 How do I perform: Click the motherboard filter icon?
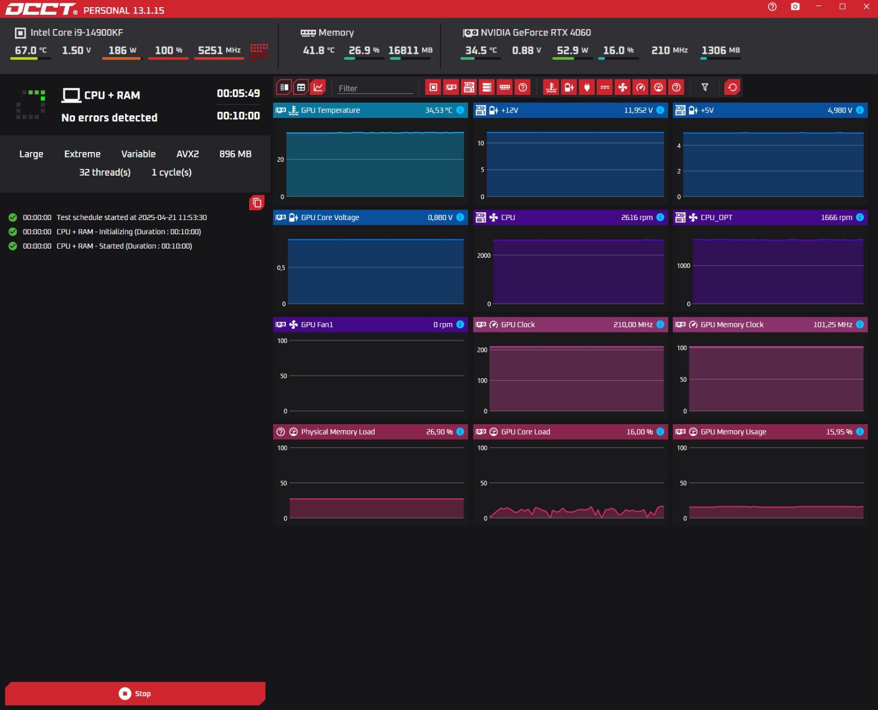pos(469,87)
